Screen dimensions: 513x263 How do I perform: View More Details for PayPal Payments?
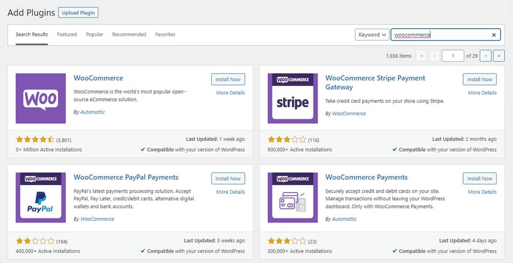click(x=230, y=192)
